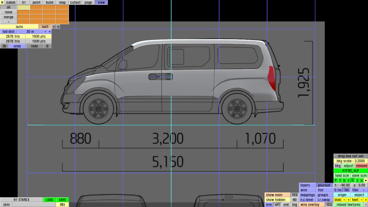The image size is (368, 207).
Task: Select the lod1 level button
Action: [x=45, y=27]
